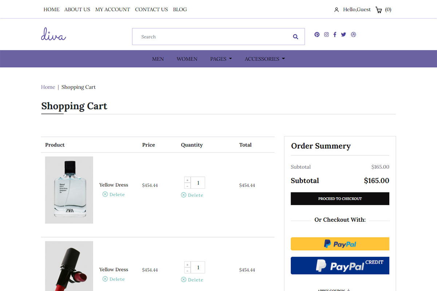
Task: Click the shopping cart icon in header
Action: coord(379,10)
